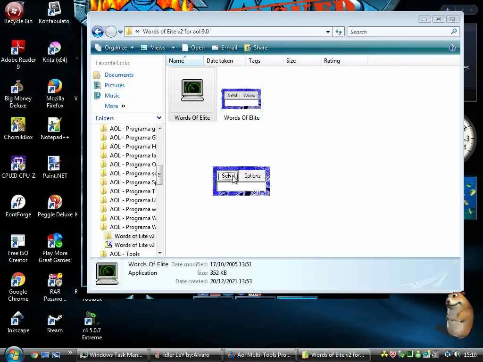Open RAR Password desktop shortcut

[x=55, y=287]
